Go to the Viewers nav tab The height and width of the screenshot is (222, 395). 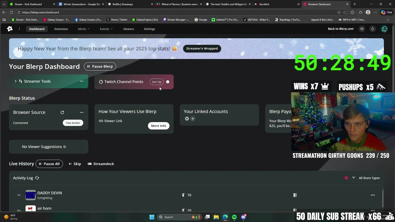128,29
